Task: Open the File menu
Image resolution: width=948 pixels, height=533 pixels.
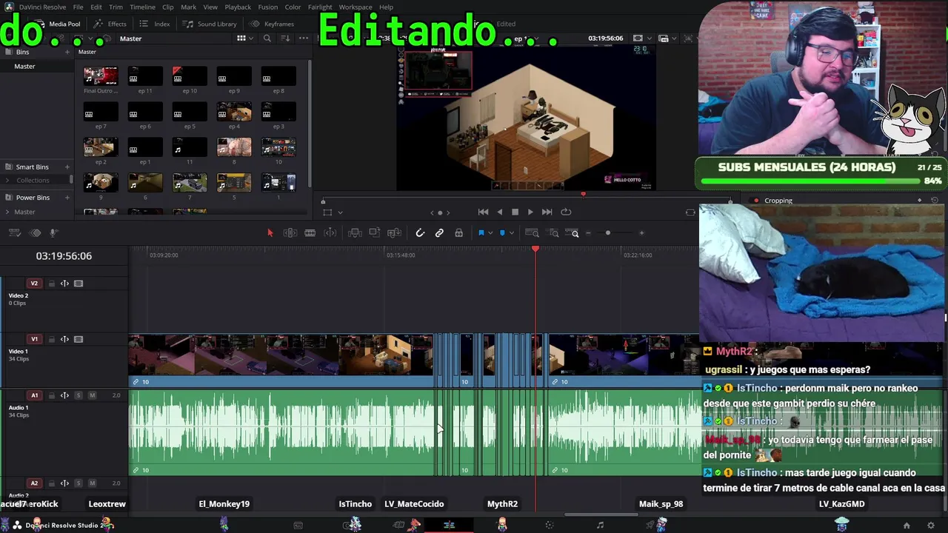Action: [78, 7]
